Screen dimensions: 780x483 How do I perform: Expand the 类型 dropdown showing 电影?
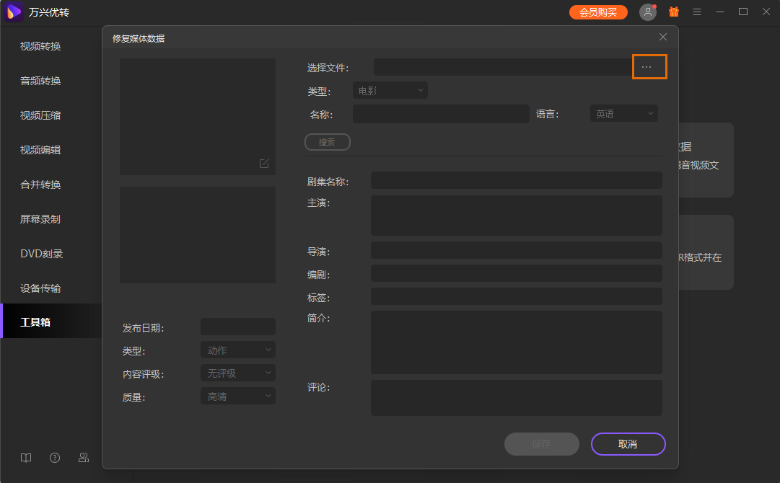tap(390, 91)
